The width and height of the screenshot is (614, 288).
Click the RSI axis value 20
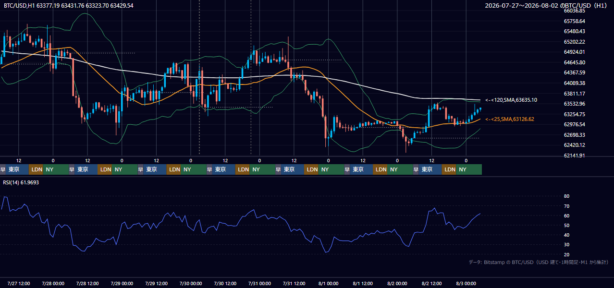tap(566, 254)
